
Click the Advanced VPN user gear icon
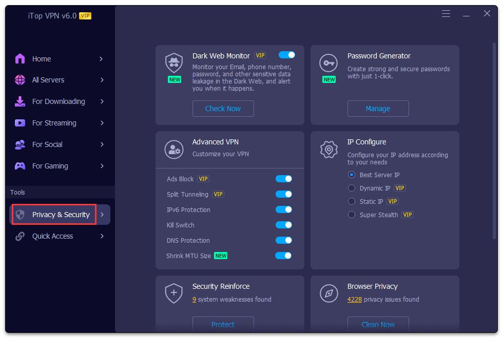click(174, 149)
